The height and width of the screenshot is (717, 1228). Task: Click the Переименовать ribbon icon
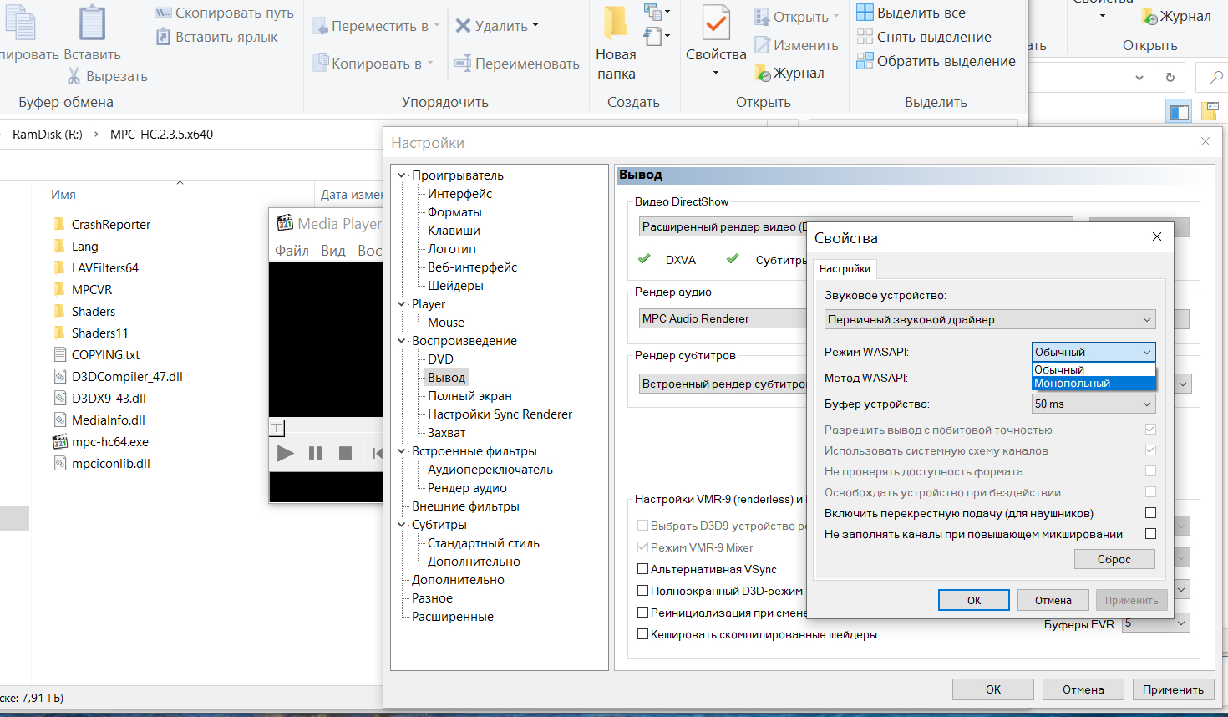(463, 63)
